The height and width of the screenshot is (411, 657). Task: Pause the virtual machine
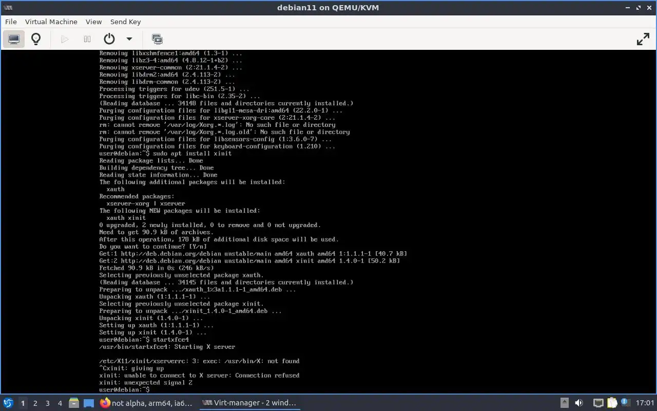[87, 39]
